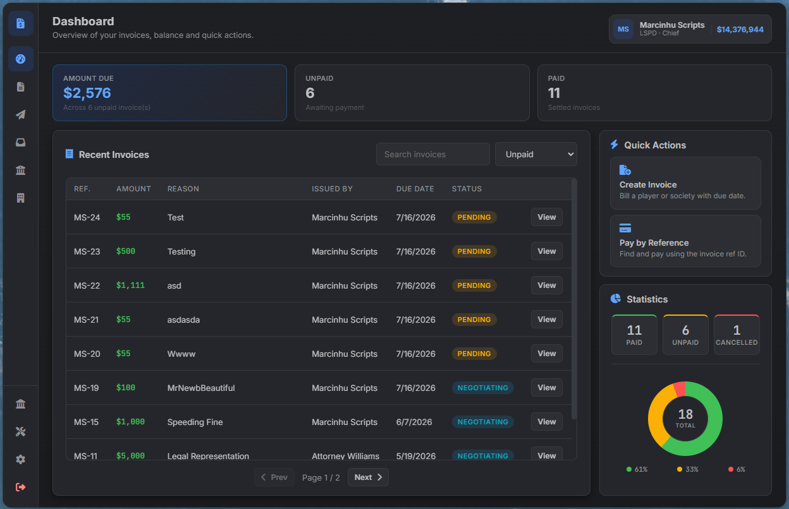Click the lower bank icon in sidebar
The image size is (789, 509).
pyautogui.click(x=21, y=404)
